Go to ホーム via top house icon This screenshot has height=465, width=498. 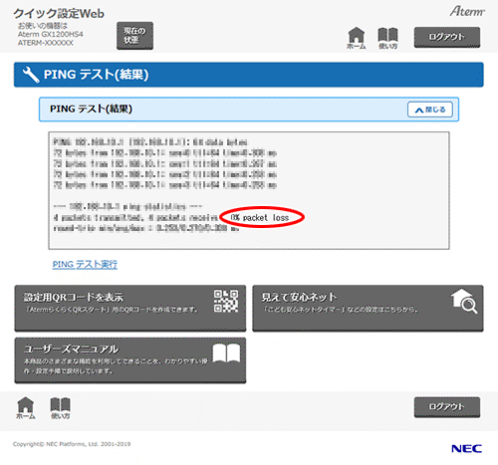coord(356,38)
